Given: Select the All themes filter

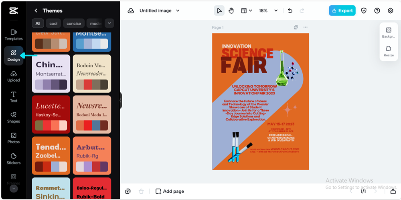Looking at the screenshot, I should point(38,24).
